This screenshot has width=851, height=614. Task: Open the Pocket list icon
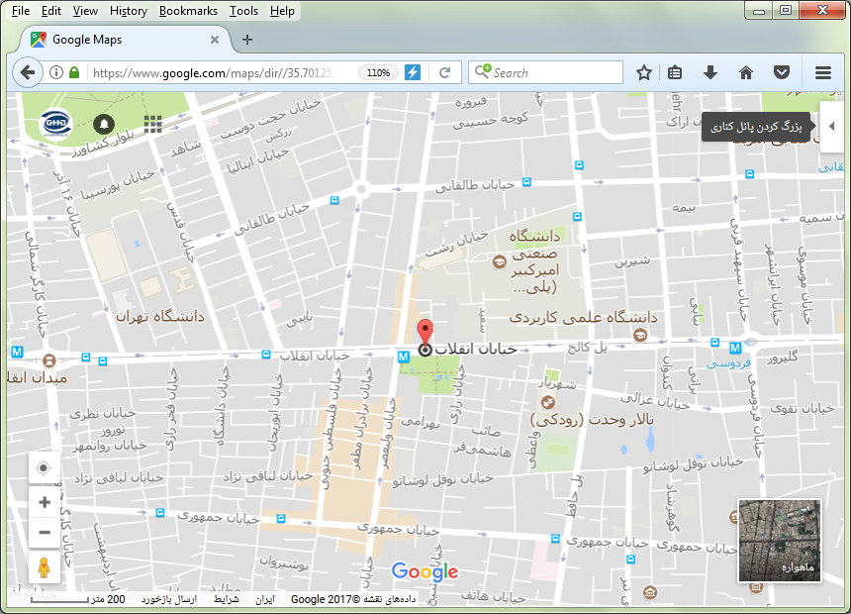tap(782, 72)
